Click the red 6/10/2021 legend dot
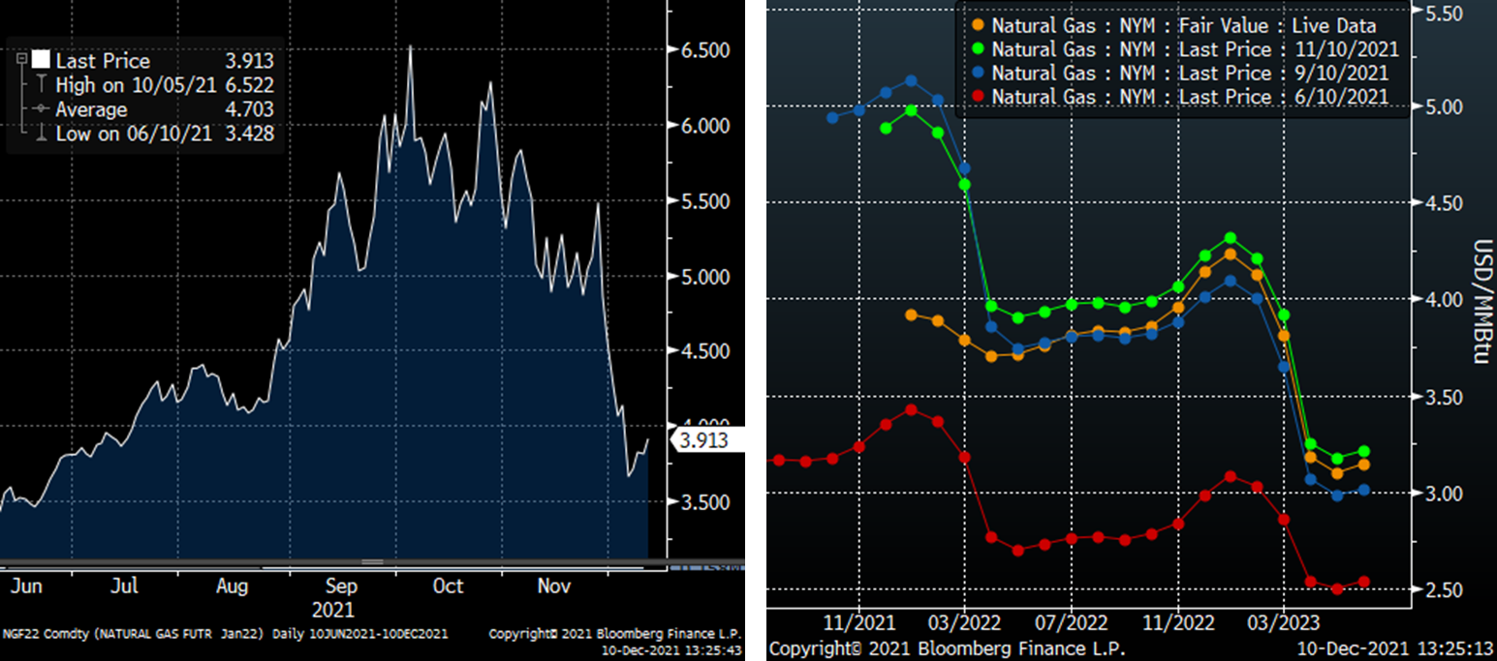The width and height of the screenshot is (1497, 661). pos(977,97)
